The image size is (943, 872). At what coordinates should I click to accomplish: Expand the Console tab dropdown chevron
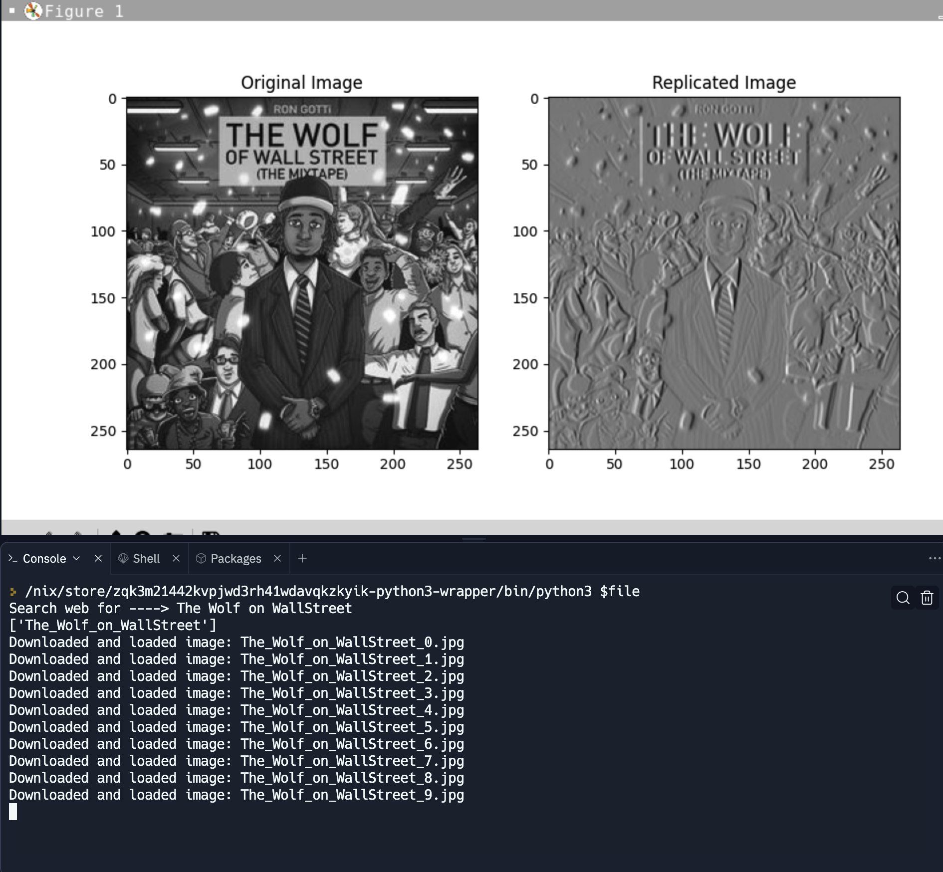tap(76, 558)
